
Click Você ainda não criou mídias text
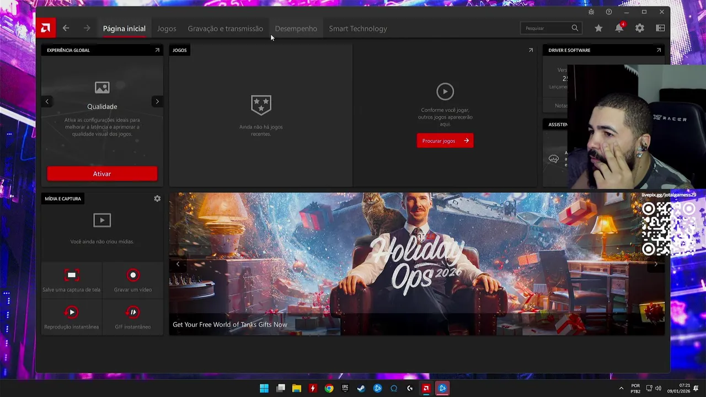click(x=102, y=242)
